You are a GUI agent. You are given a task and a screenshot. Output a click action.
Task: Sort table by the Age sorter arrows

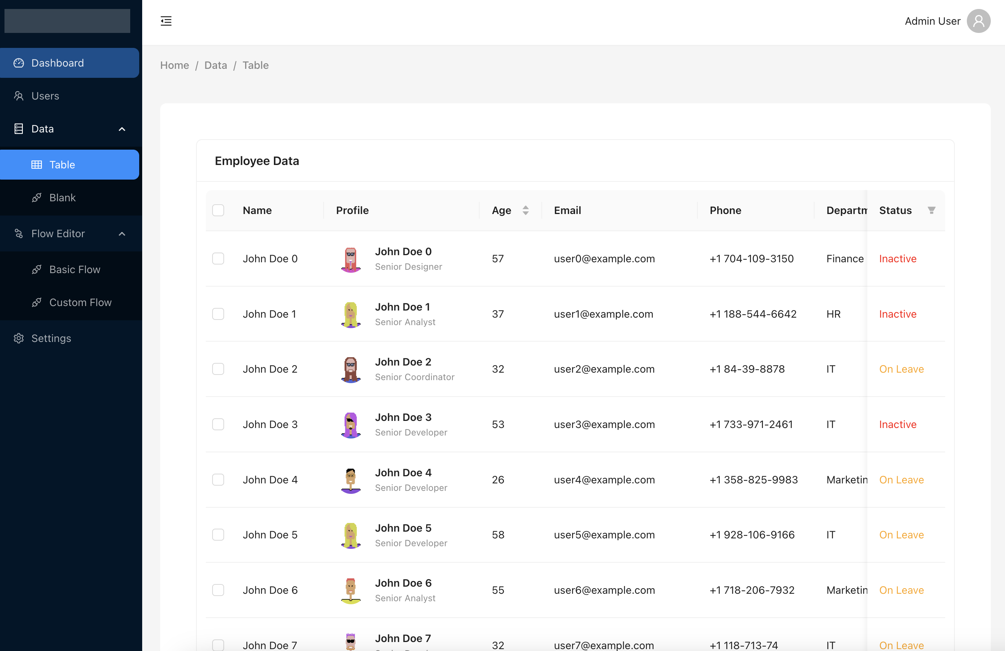pyautogui.click(x=525, y=210)
